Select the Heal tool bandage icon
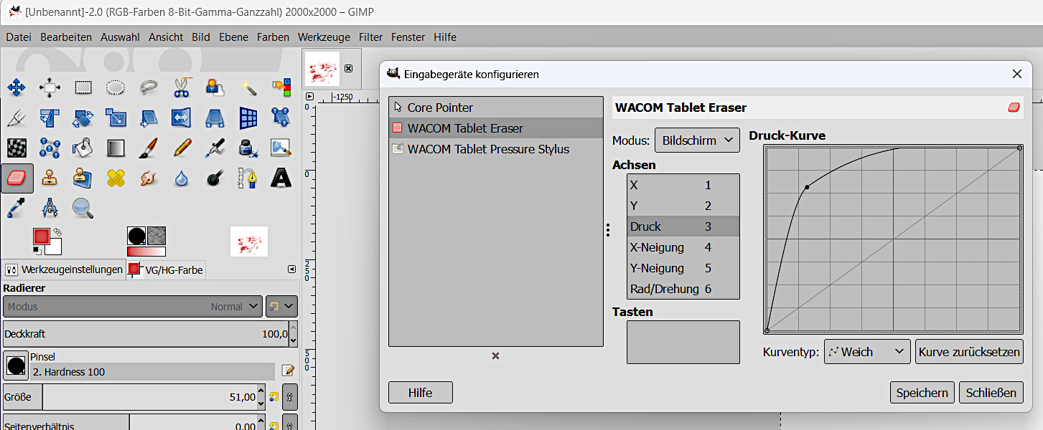This screenshot has width=1043, height=430. click(x=116, y=178)
